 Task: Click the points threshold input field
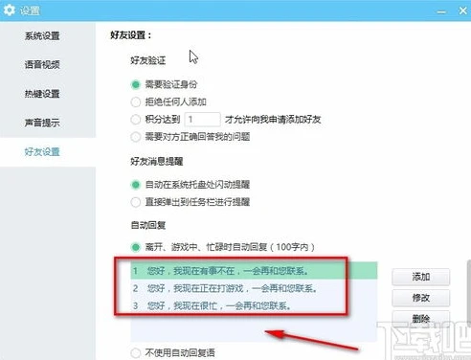[202, 120]
